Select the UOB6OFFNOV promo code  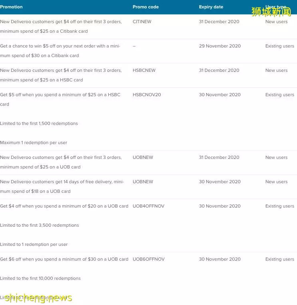[x=149, y=259]
